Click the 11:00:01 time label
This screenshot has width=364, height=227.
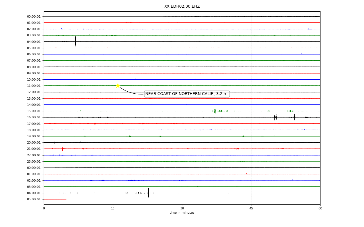(34, 86)
